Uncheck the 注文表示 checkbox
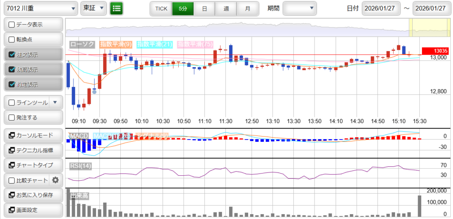This screenshot has width=453, height=219. [12, 55]
